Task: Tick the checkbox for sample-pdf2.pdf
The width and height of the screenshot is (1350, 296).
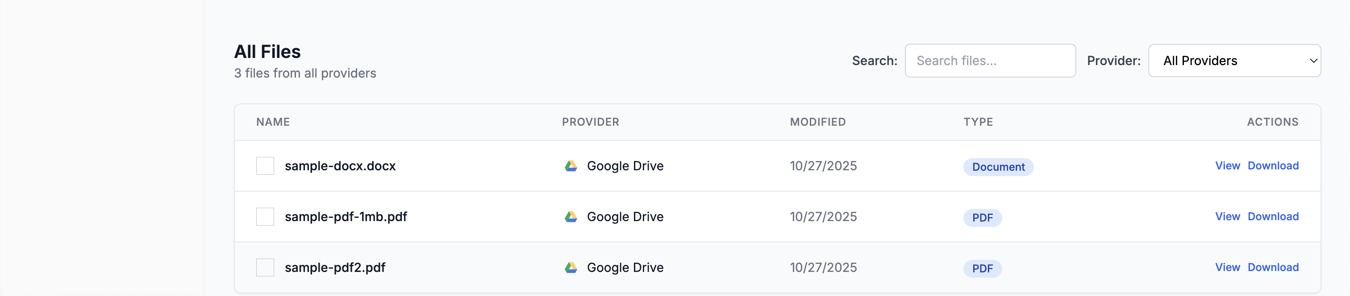Action: pyautogui.click(x=266, y=267)
